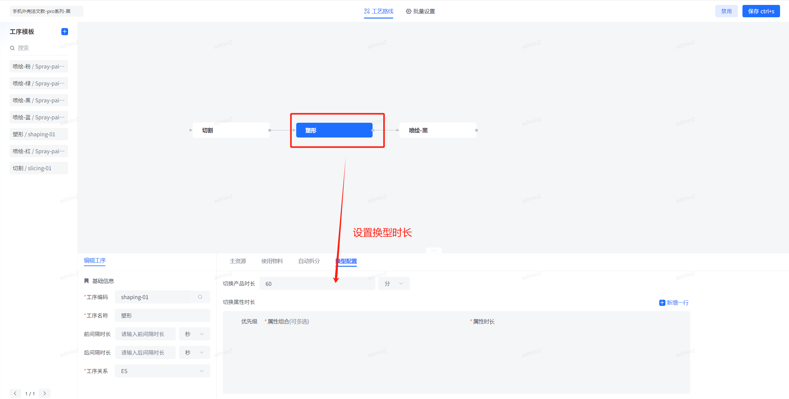Click the scissors icon next to 工艺路线
The image size is (789, 399).
366,11
